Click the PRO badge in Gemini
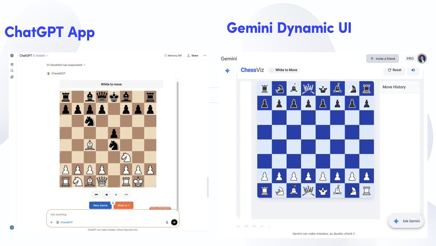The width and height of the screenshot is (436, 246). point(410,59)
